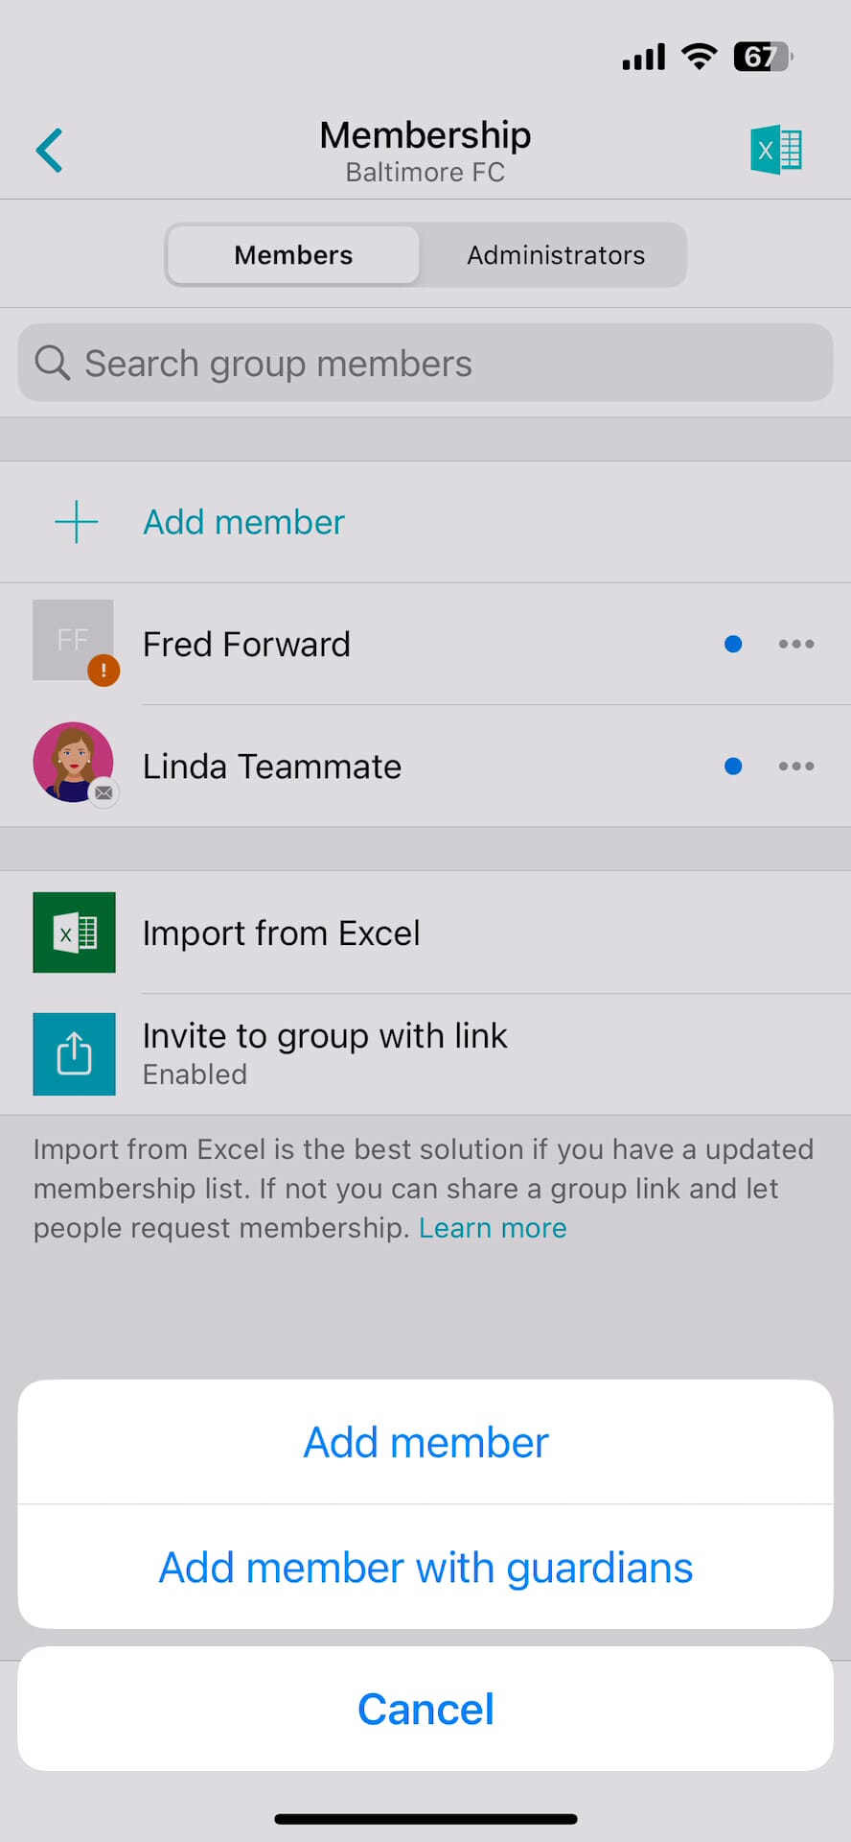This screenshot has width=851, height=1842.
Task: Tap the green Import from Excel icon
Action: coord(75,933)
